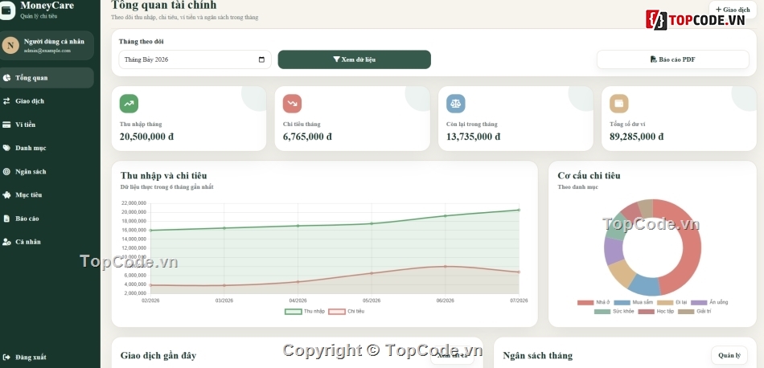The height and width of the screenshot is (368, 764).
Task: Toggle Chi tiêu series in chart legend
Action: [x=347, y=312]
